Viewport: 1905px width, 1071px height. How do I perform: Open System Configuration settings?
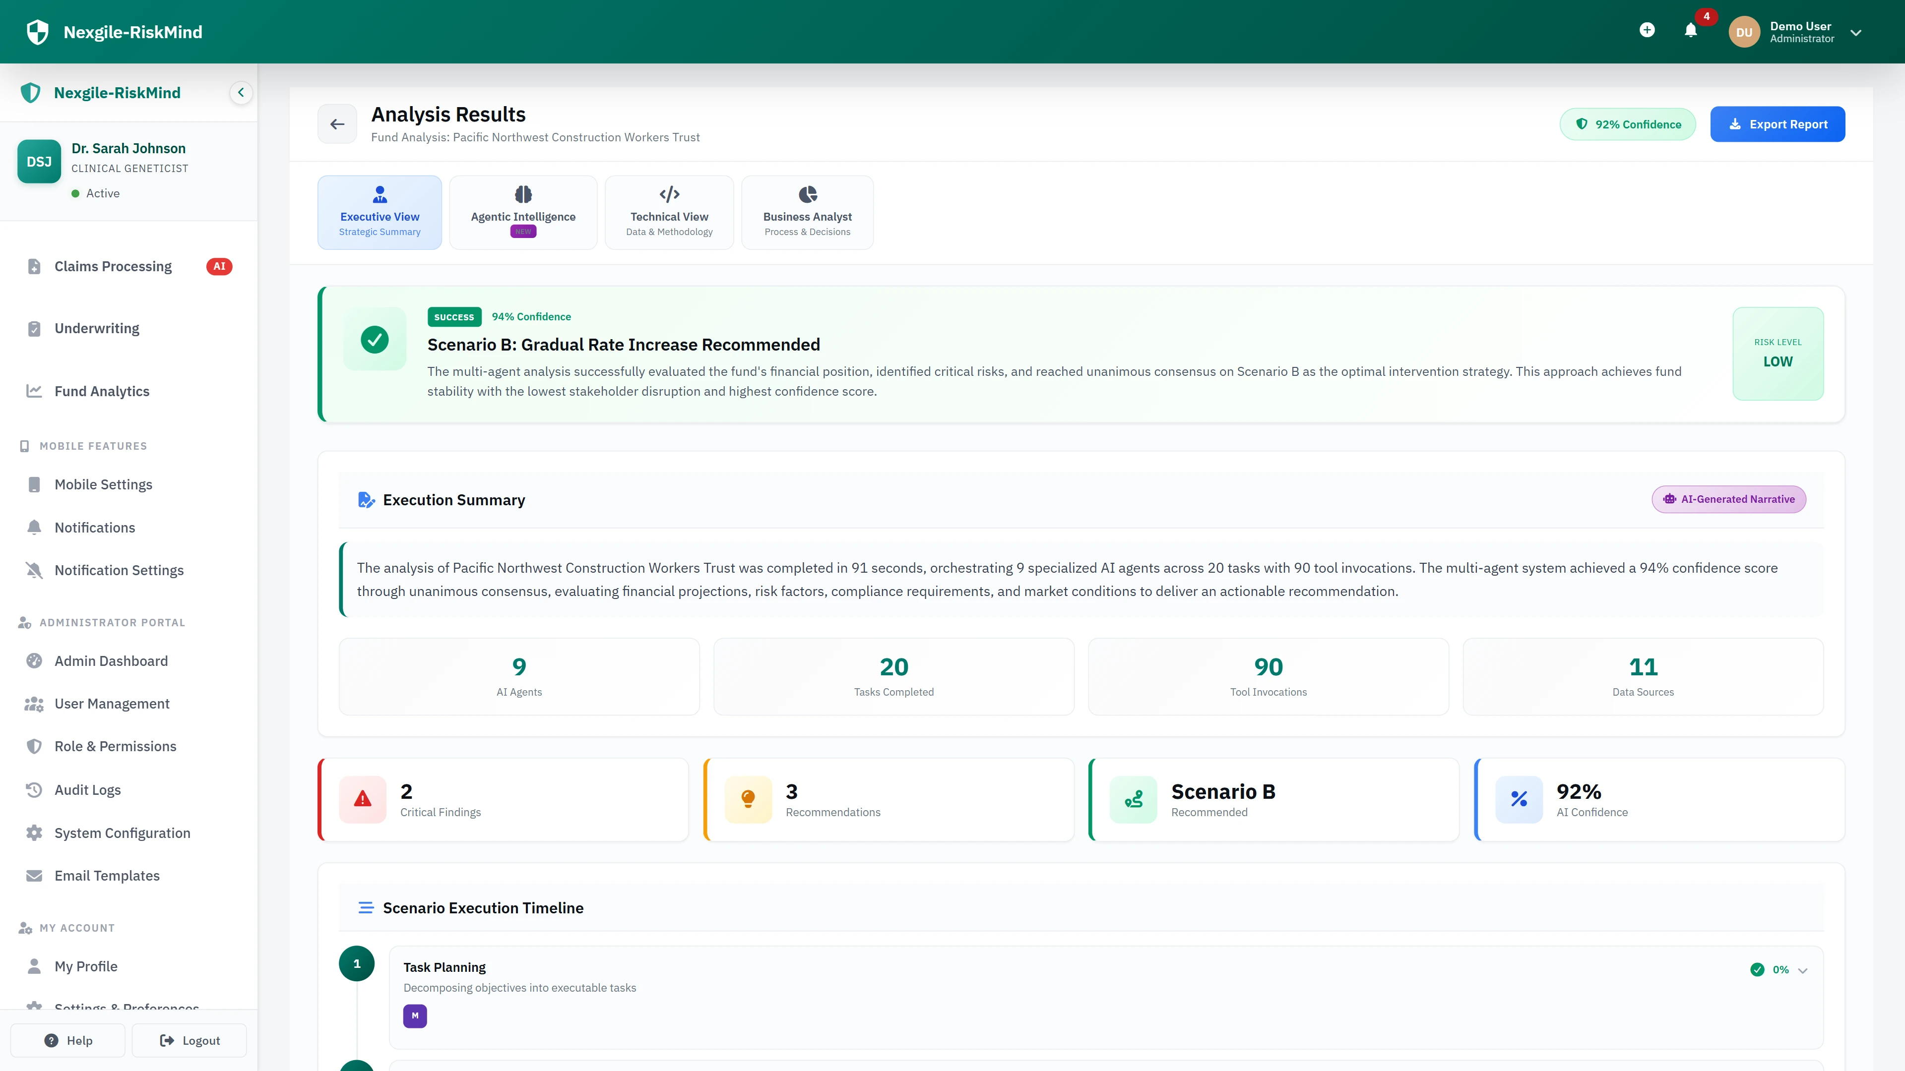point(122,833)
